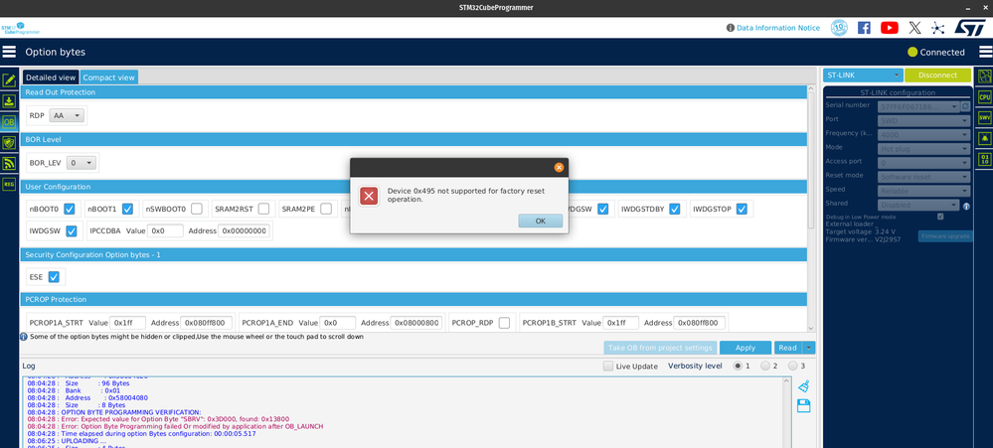
Task: Open the CPU panel icon
Action: coord(985,96)
